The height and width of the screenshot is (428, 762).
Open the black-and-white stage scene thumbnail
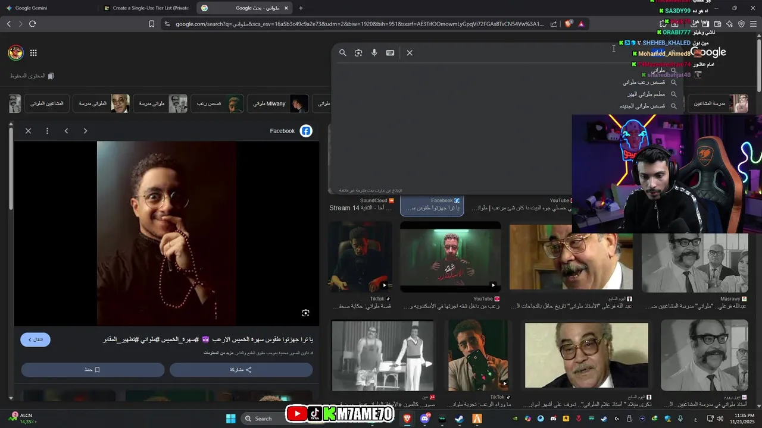[383, 355]
